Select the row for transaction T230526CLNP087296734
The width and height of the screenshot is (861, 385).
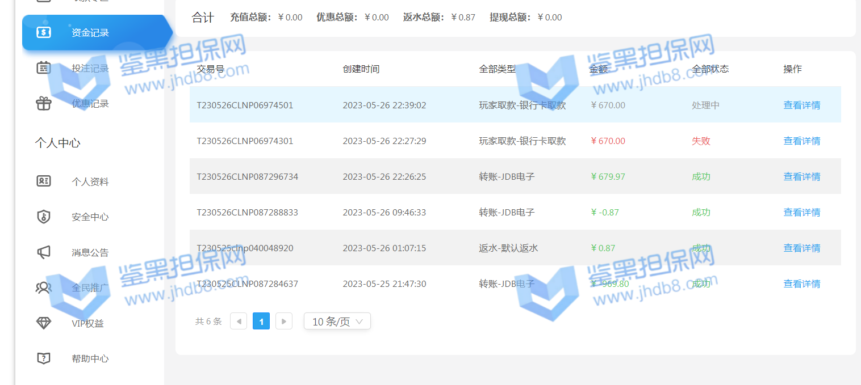[x=247, y=177]
